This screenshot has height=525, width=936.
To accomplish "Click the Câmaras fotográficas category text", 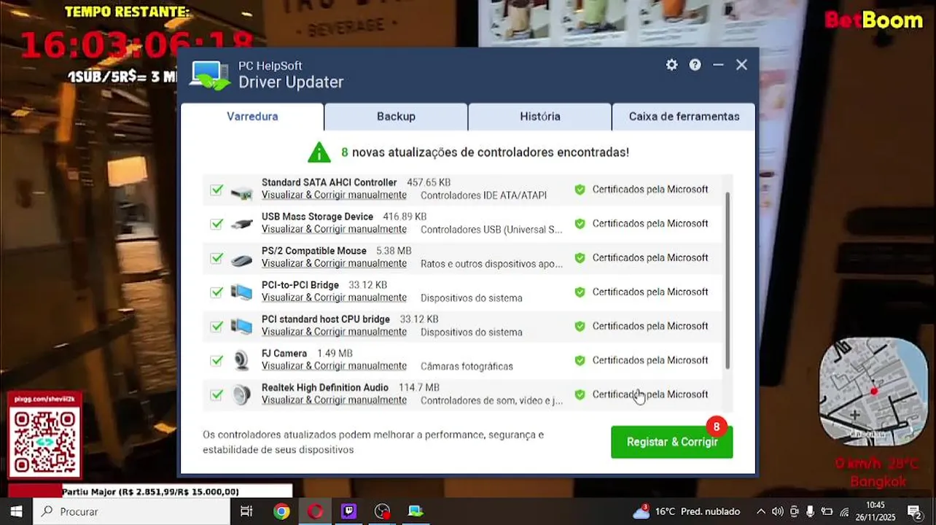I will tap(467, 366).
